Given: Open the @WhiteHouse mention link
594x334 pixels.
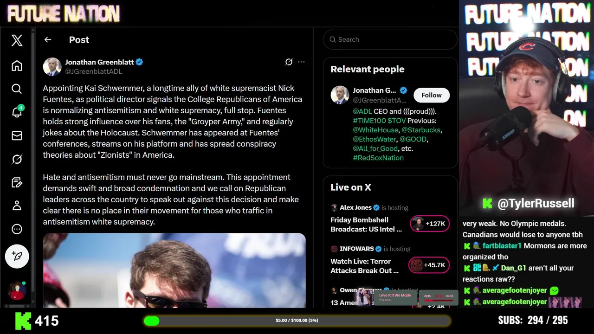Looking at the screenshot, I should click(x=375, y=130).
